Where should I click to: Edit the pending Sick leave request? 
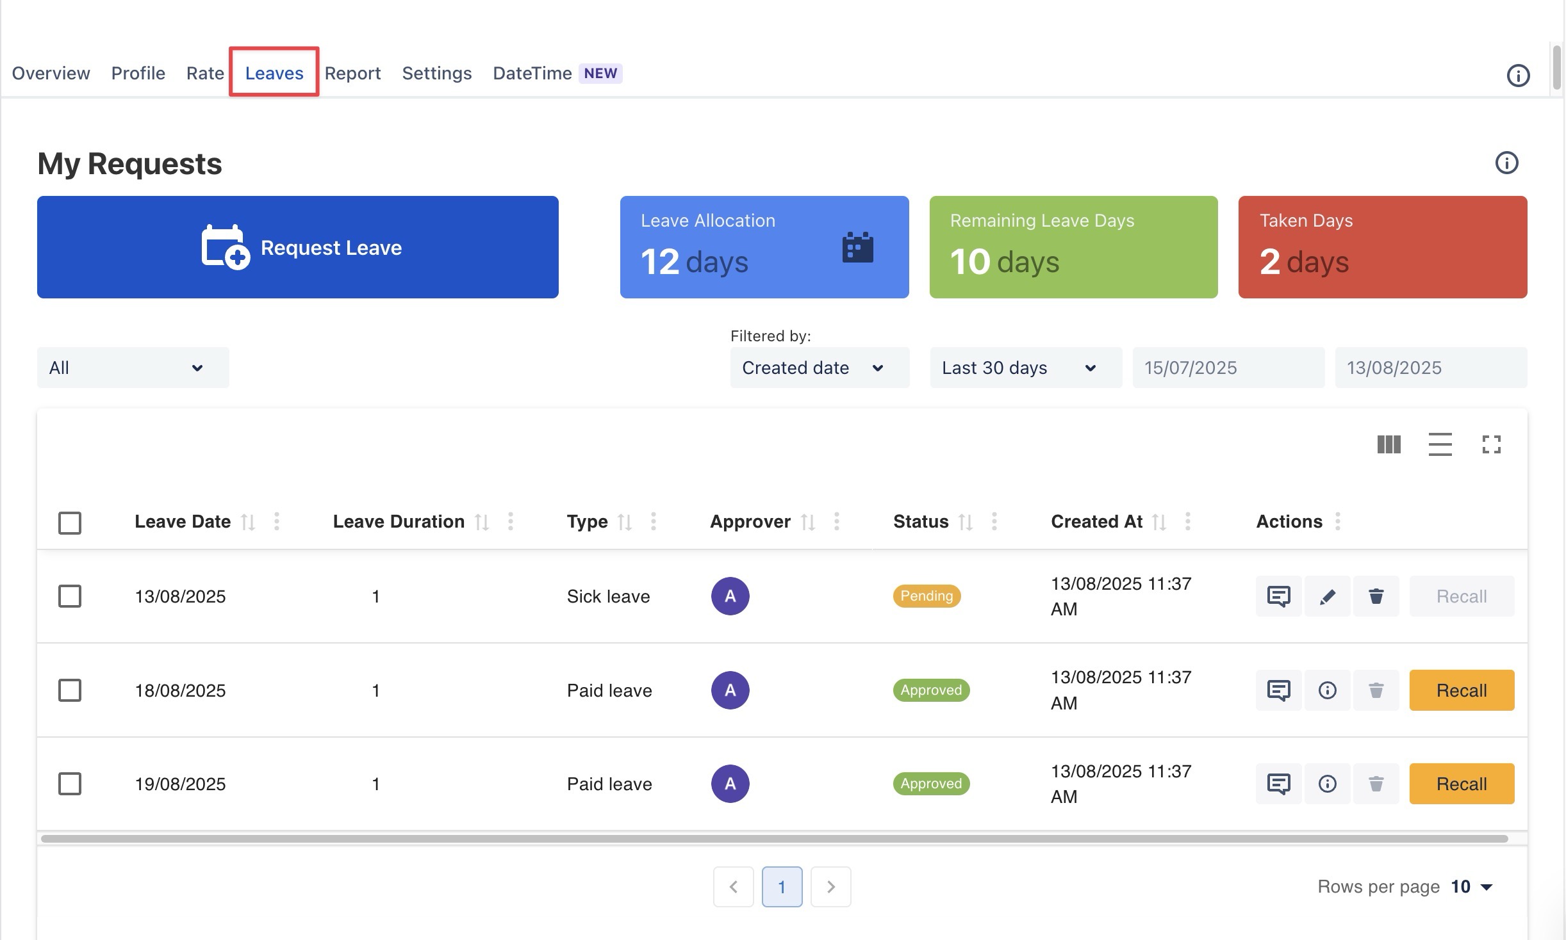[1327, 596]
